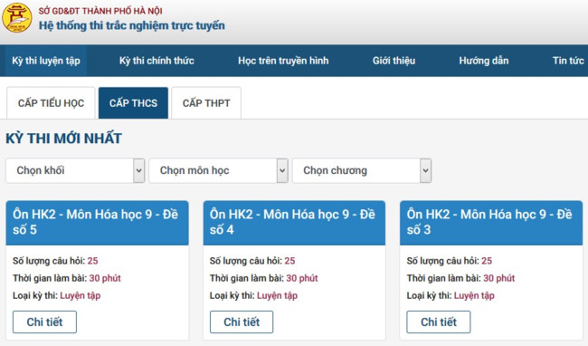Expand the Chọn khối dropdown
588x346 pixels.
[x=75, y=170]
